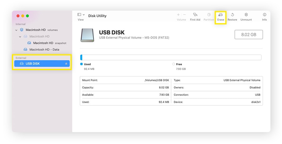Click the Capacity 8.02 GB table value

164,87
